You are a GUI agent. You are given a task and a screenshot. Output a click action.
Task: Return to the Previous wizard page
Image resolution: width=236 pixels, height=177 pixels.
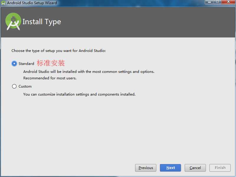(x=146, y=168)
